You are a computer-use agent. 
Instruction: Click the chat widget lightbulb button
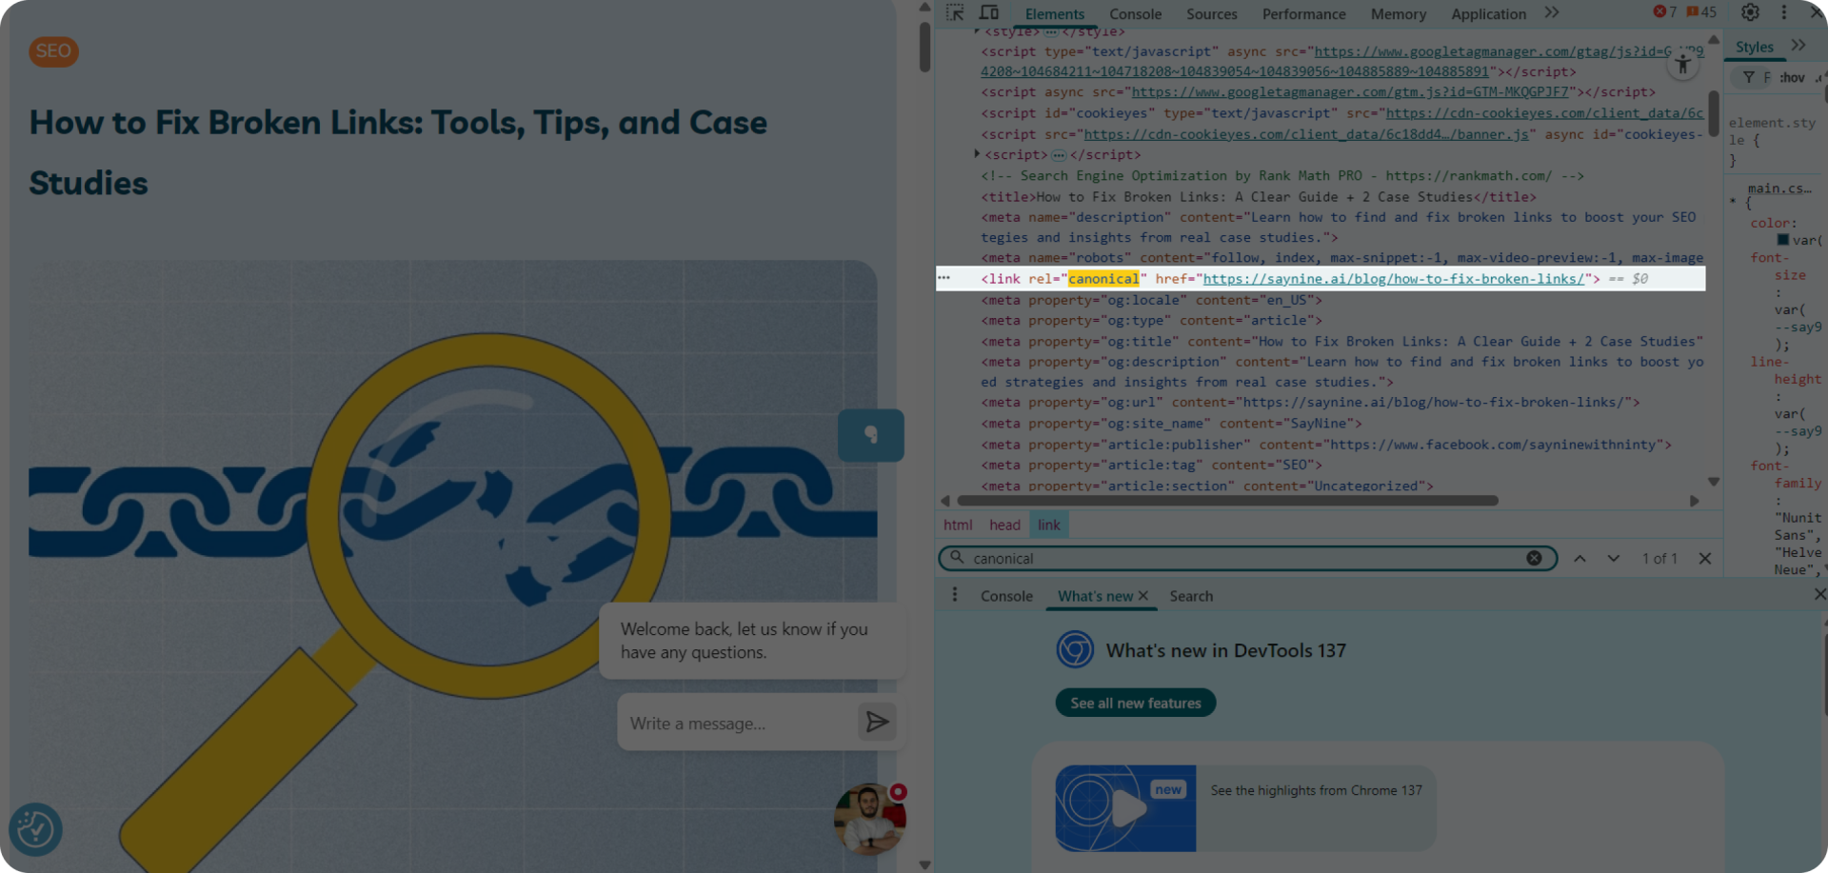click(x=870, y=435)
